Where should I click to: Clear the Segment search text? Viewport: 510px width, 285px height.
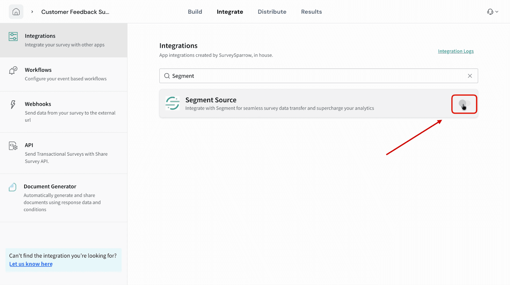[470, 76]
